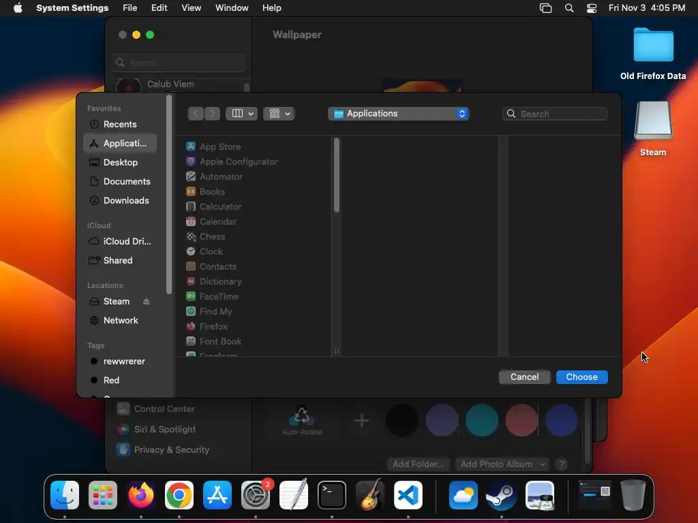Open the Window menu
This screenshot has height=523, width=698.
coord(232,8)
